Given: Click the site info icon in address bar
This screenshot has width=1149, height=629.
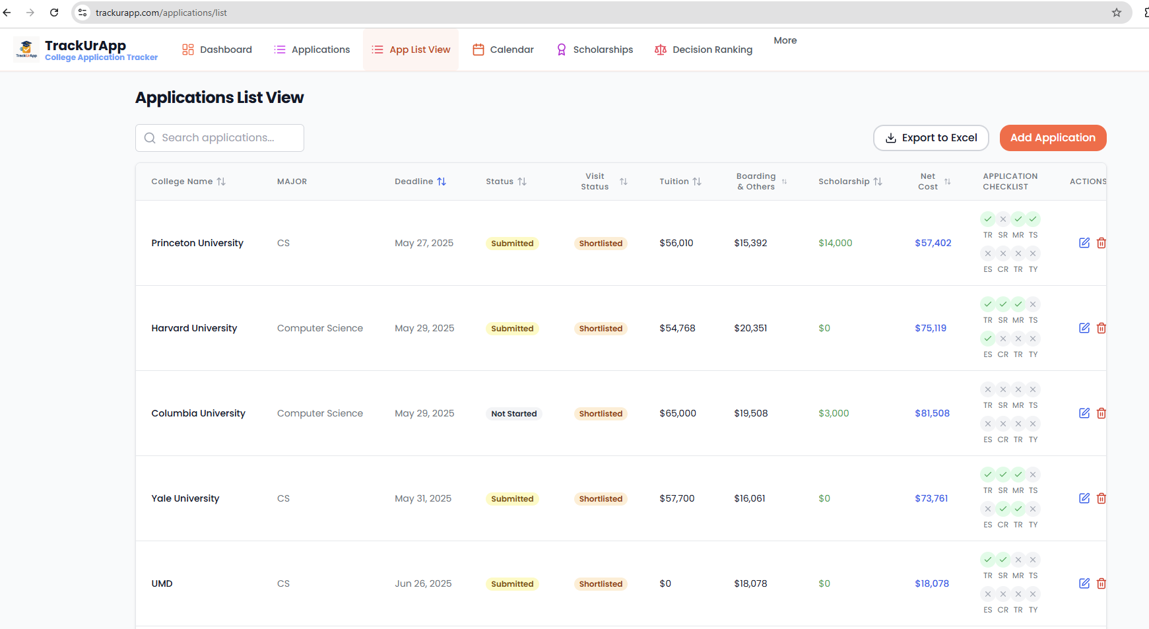Looking at the screenshot, I should pos(82,13).
